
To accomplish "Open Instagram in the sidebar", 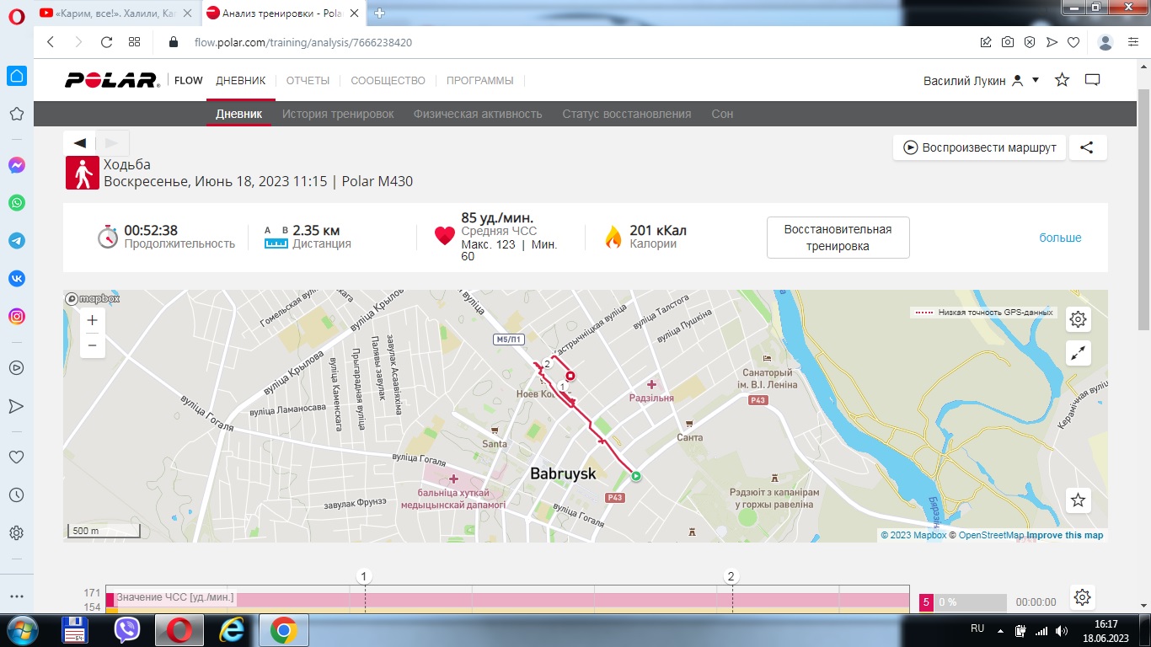I will click(x=16, y=317).
